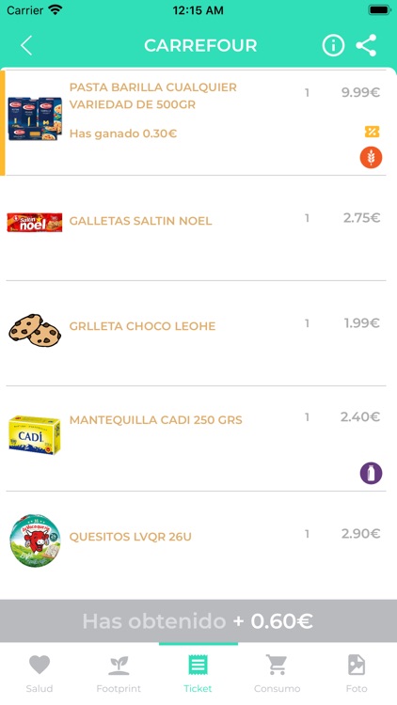
Task: Tap the share icon in header
Action: pos(366,45)
